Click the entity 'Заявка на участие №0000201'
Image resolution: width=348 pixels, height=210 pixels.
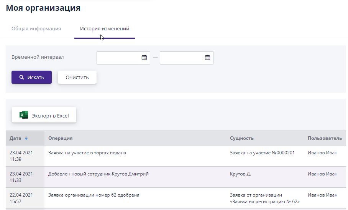(x=262, y=153)
